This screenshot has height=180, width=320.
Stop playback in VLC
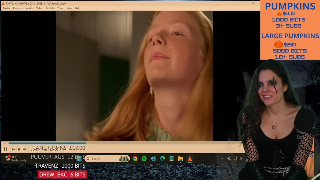click(19, 149)
